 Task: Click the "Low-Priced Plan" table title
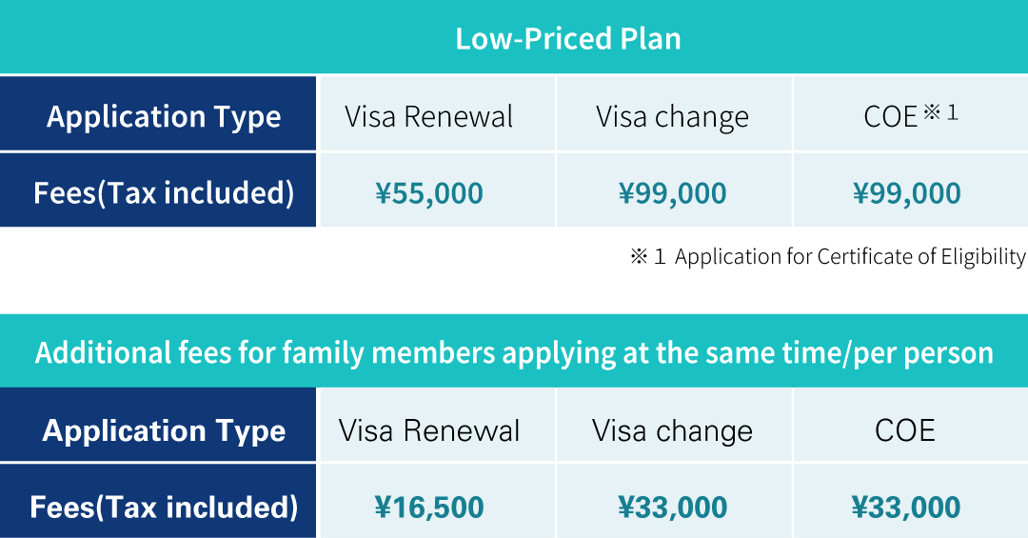[x=568, y=39]
